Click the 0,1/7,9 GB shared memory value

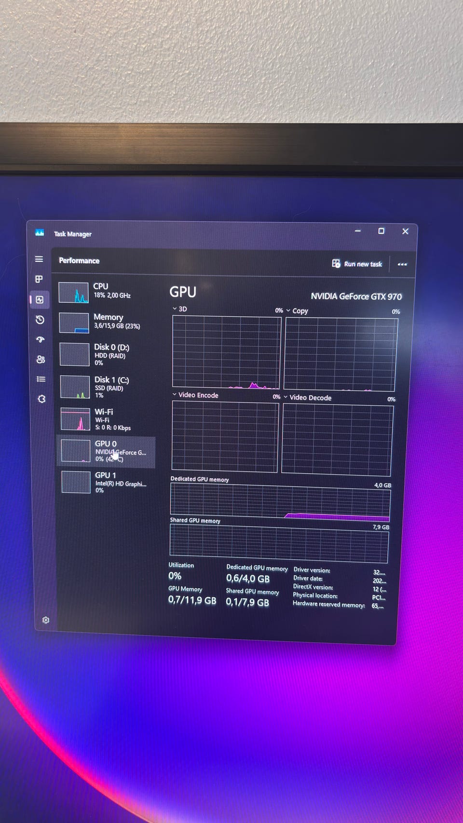click(x=247, y=603)
